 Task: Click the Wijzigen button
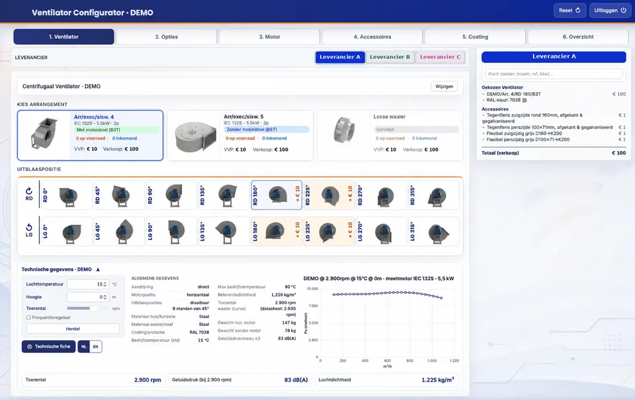point(444,86)
